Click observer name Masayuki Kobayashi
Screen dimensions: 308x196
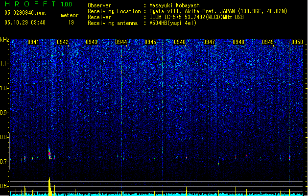tap(176, 5)
